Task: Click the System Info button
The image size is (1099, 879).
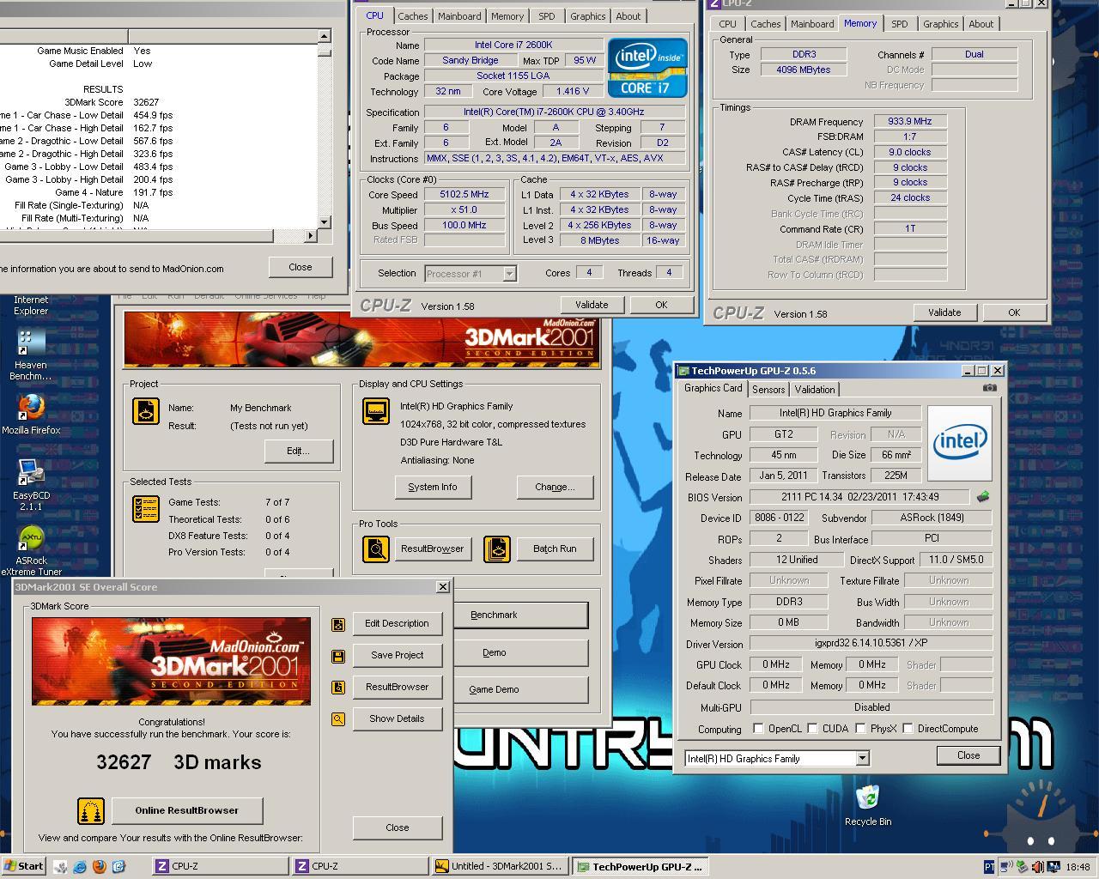Action: pos(432,487)
